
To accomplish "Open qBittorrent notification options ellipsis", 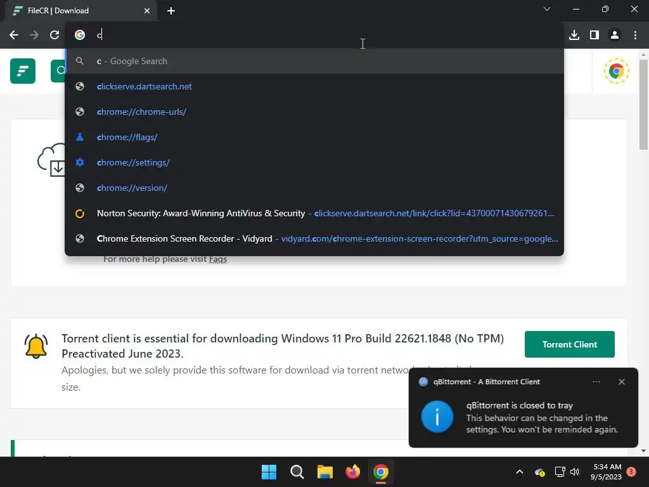I will pos(596,382).
